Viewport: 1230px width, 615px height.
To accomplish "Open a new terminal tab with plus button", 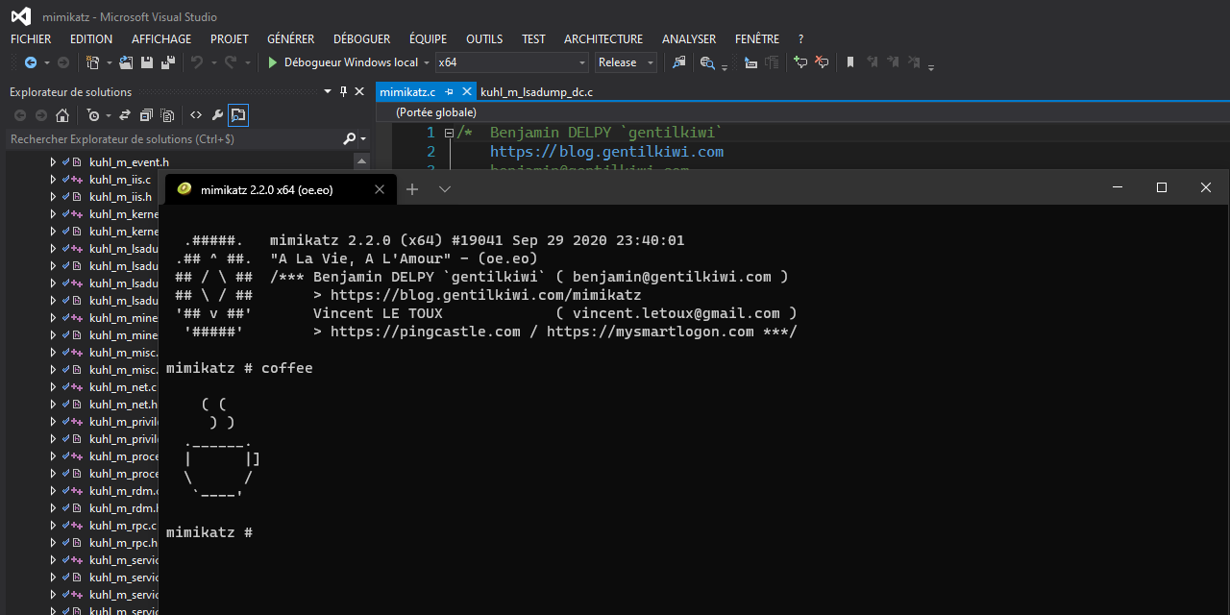I will (412, 189).
